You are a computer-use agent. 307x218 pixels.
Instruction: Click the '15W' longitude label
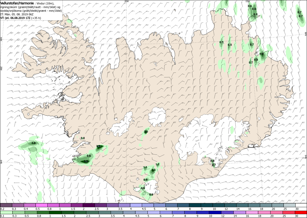tap(247, 1)
